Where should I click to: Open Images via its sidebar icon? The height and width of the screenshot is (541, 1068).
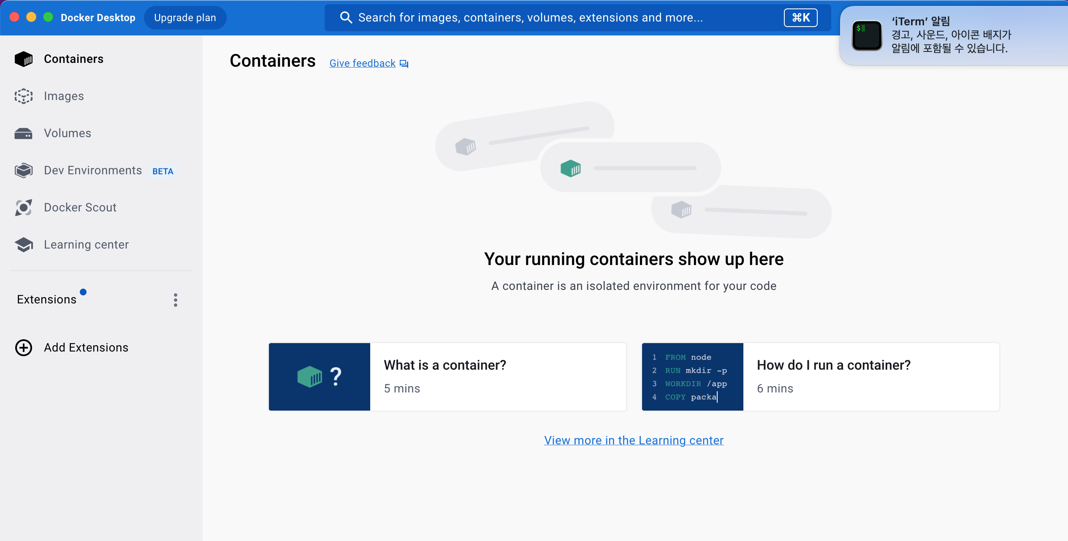(24, 96)
